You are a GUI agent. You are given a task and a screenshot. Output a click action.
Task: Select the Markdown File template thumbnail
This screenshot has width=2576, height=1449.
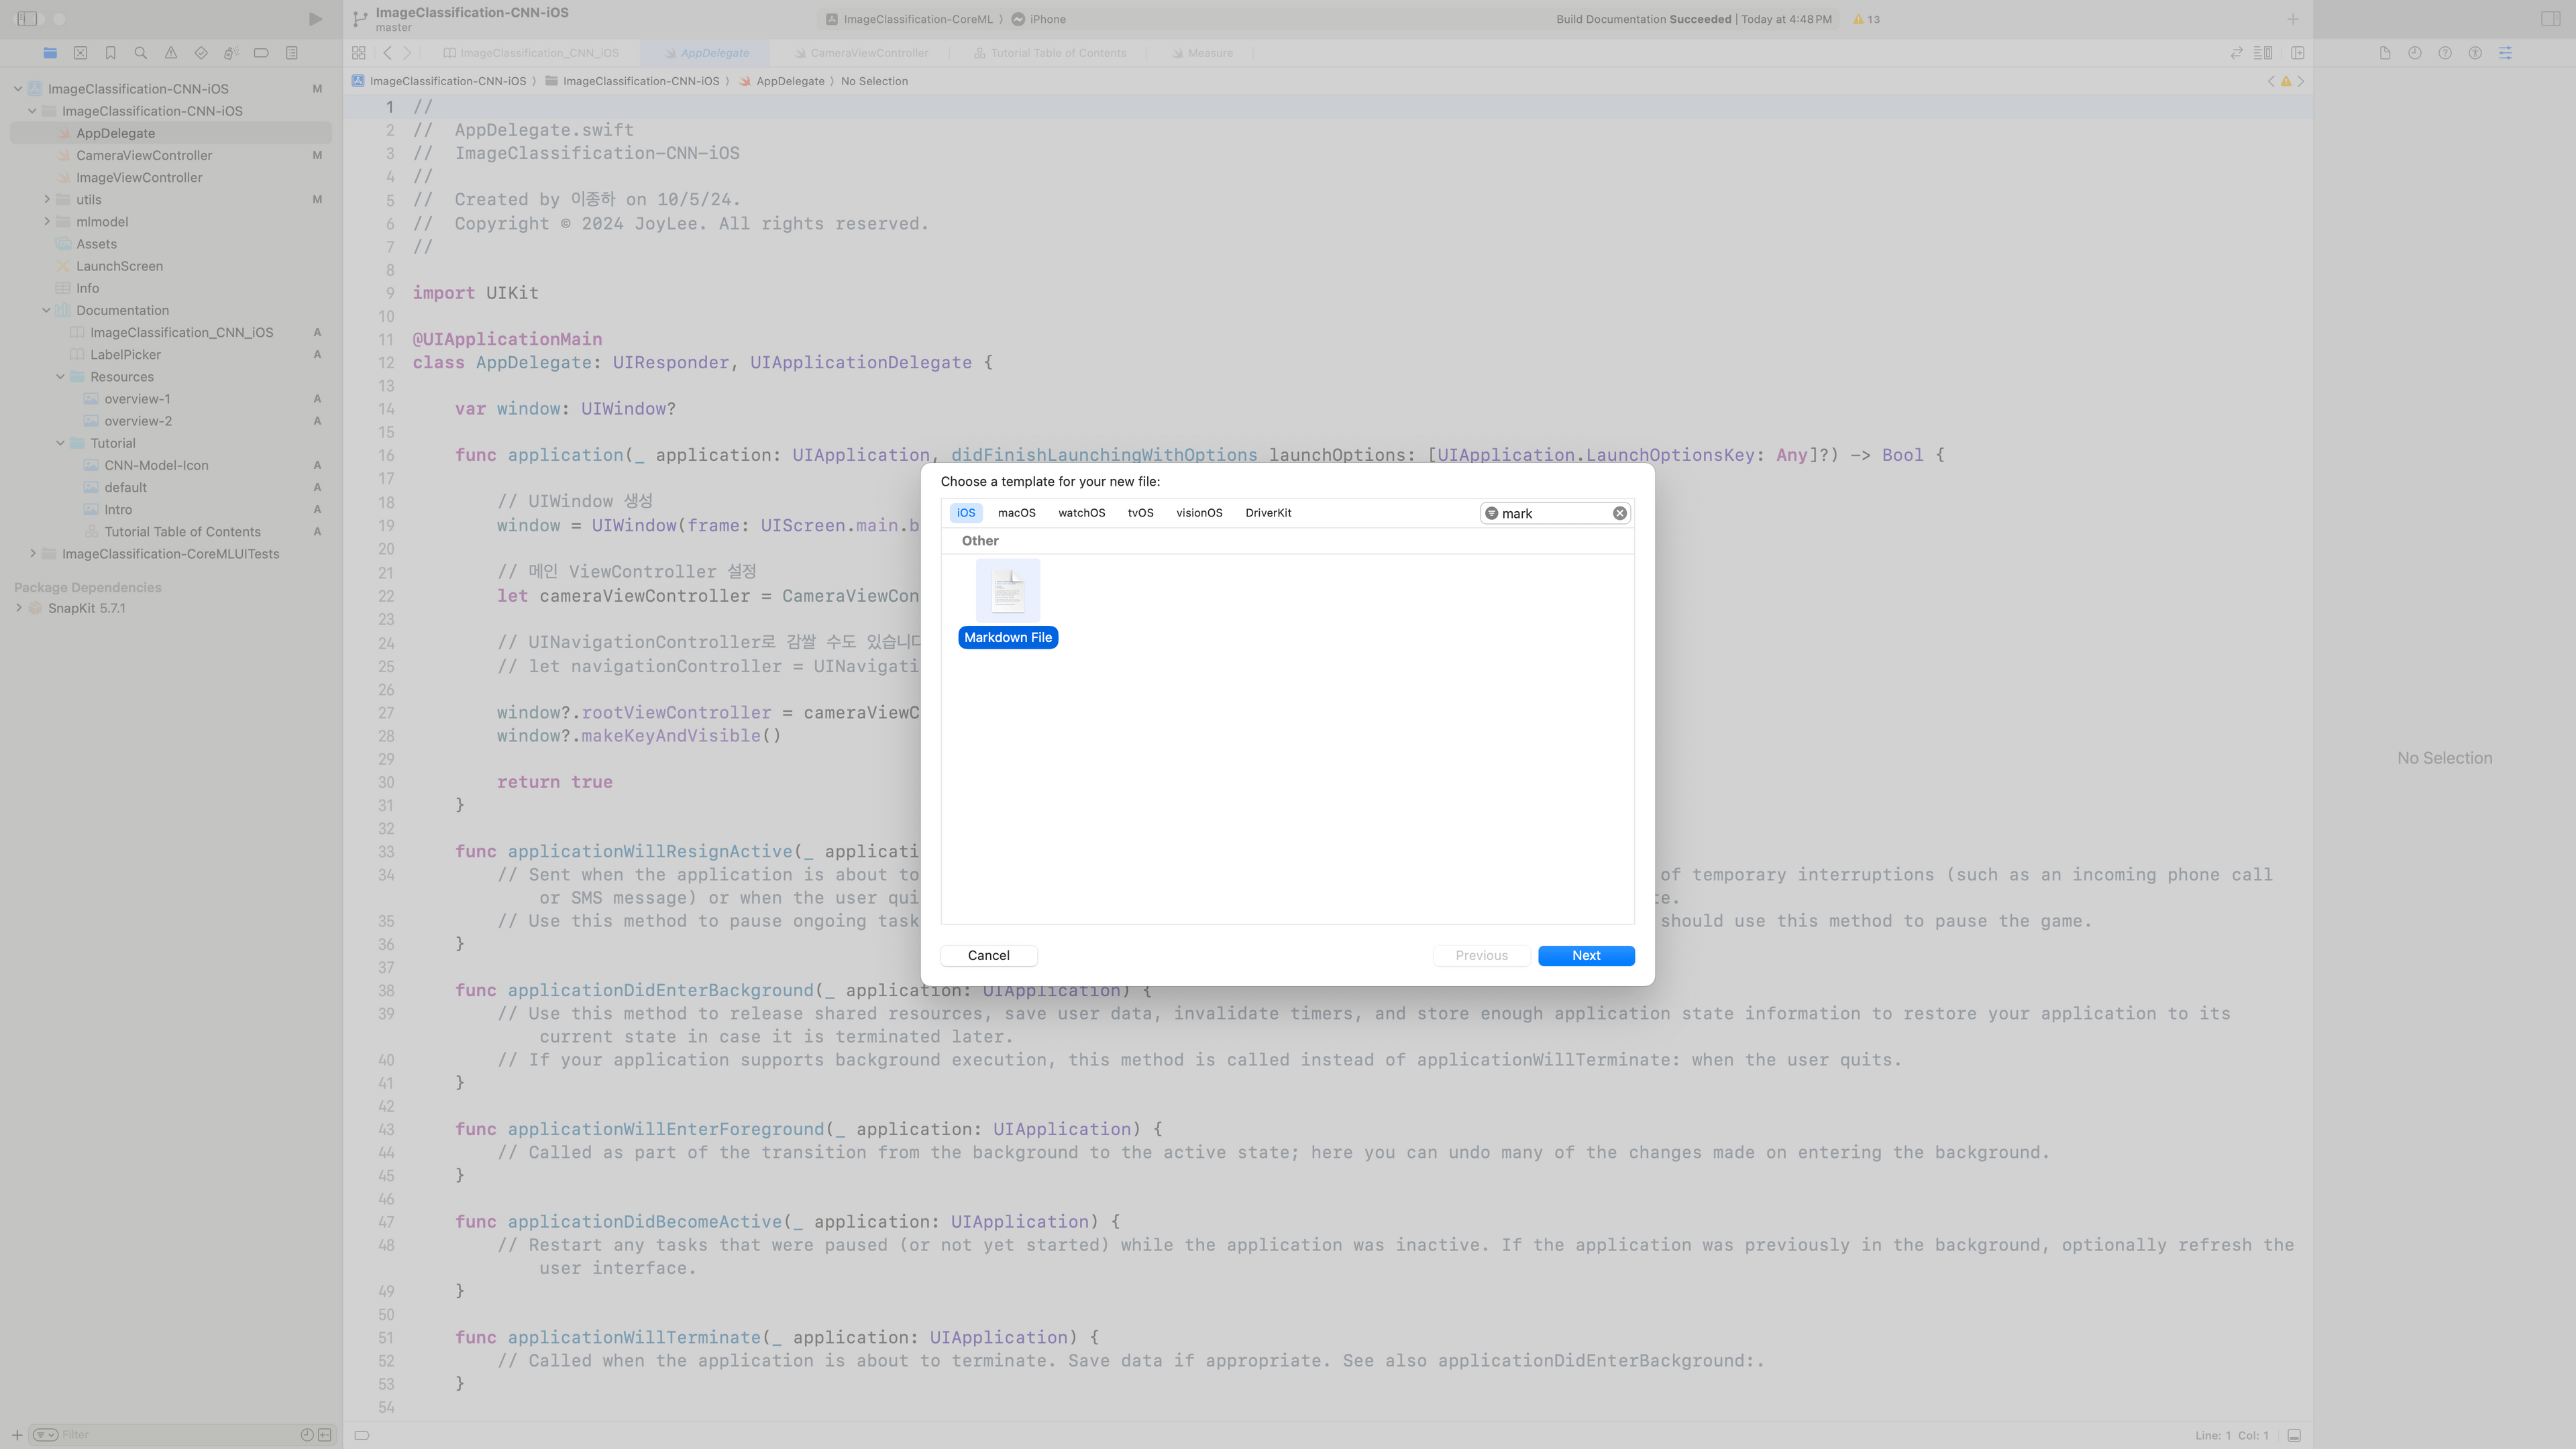(x=1007, y=591)
